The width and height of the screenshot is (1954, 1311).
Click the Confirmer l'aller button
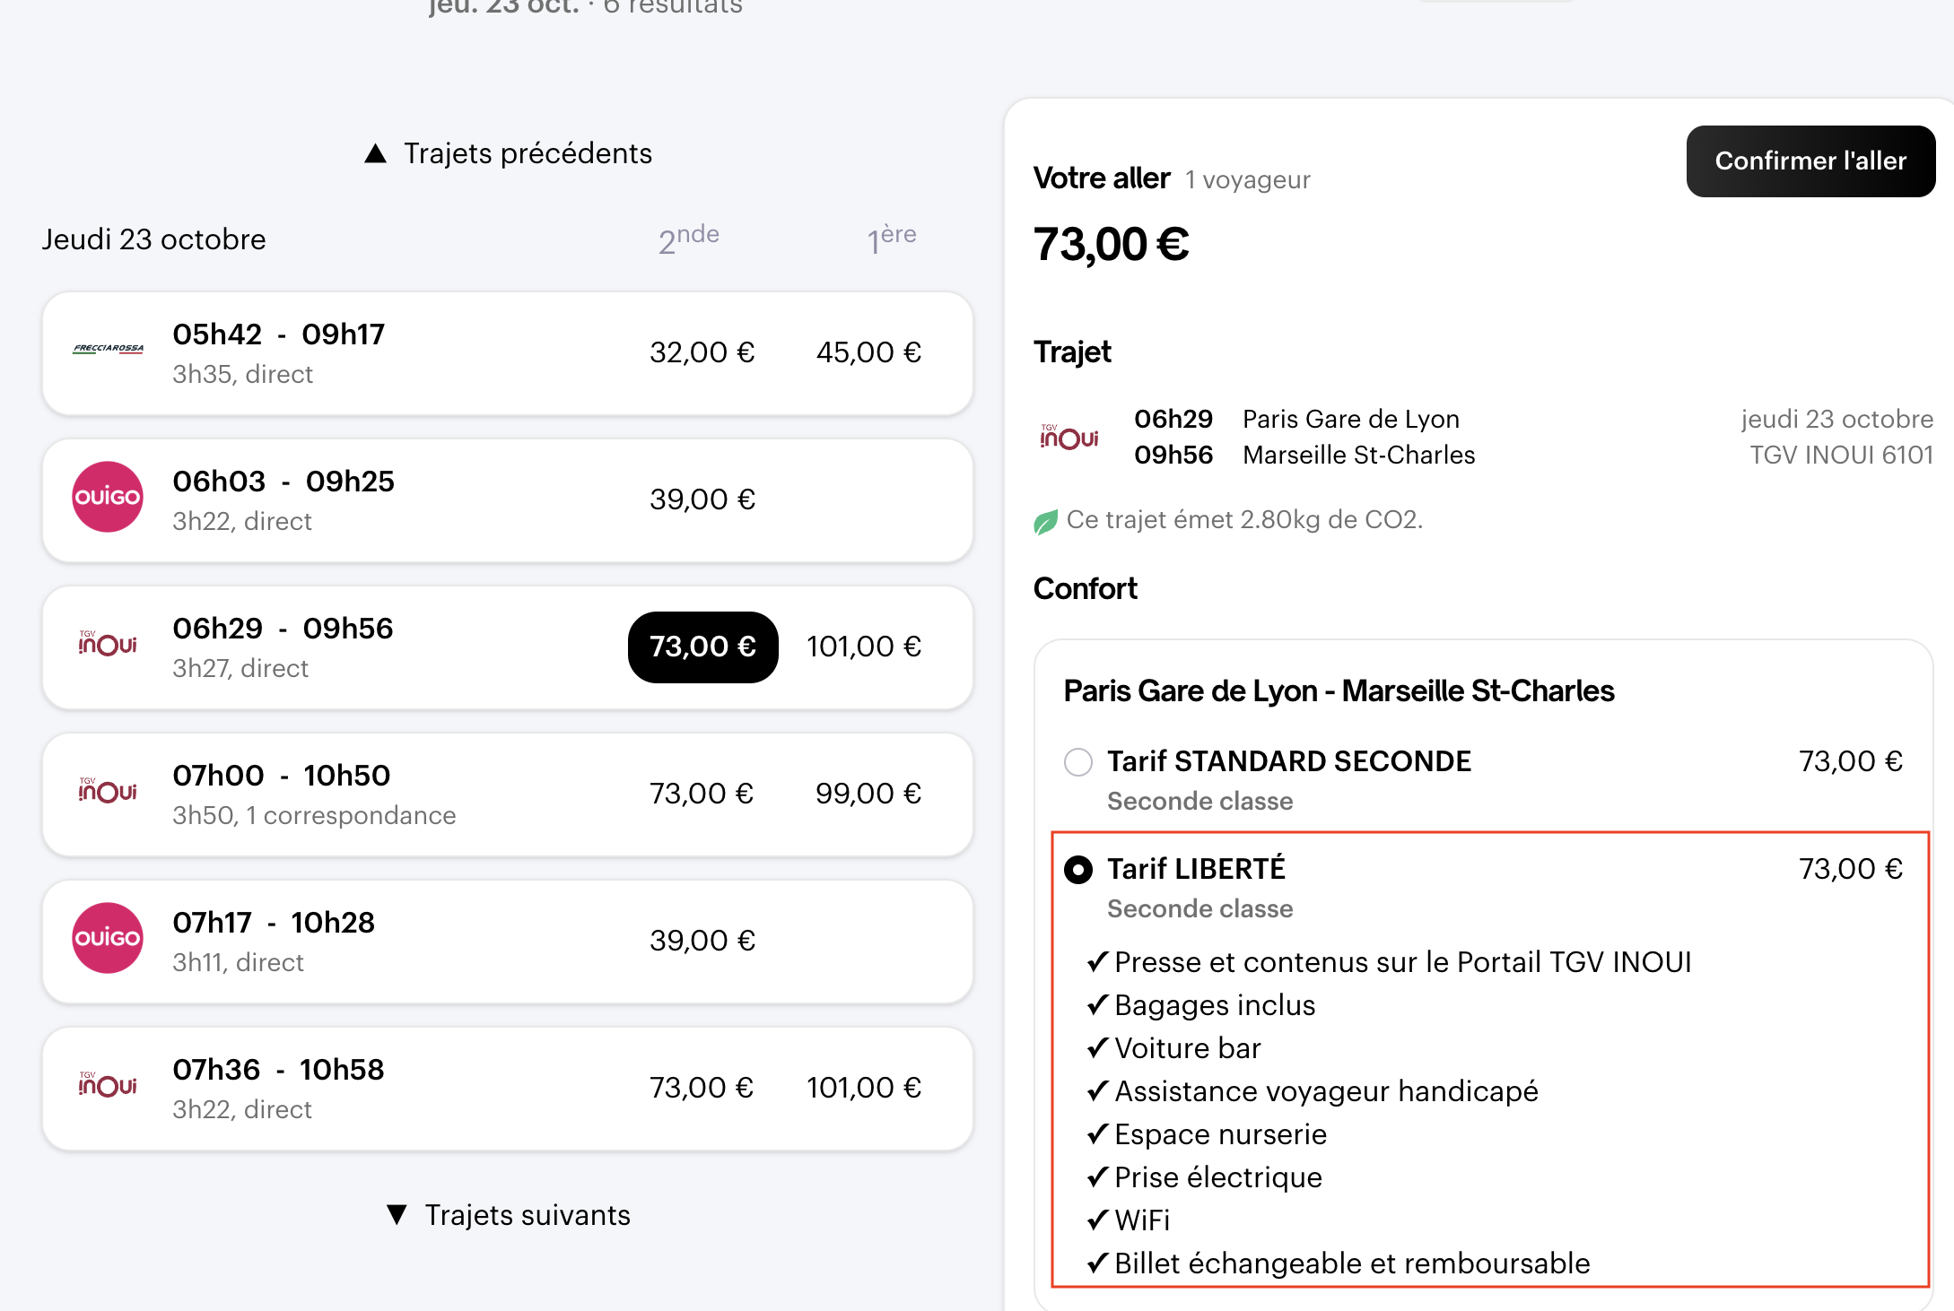(x=1810, y=161)
